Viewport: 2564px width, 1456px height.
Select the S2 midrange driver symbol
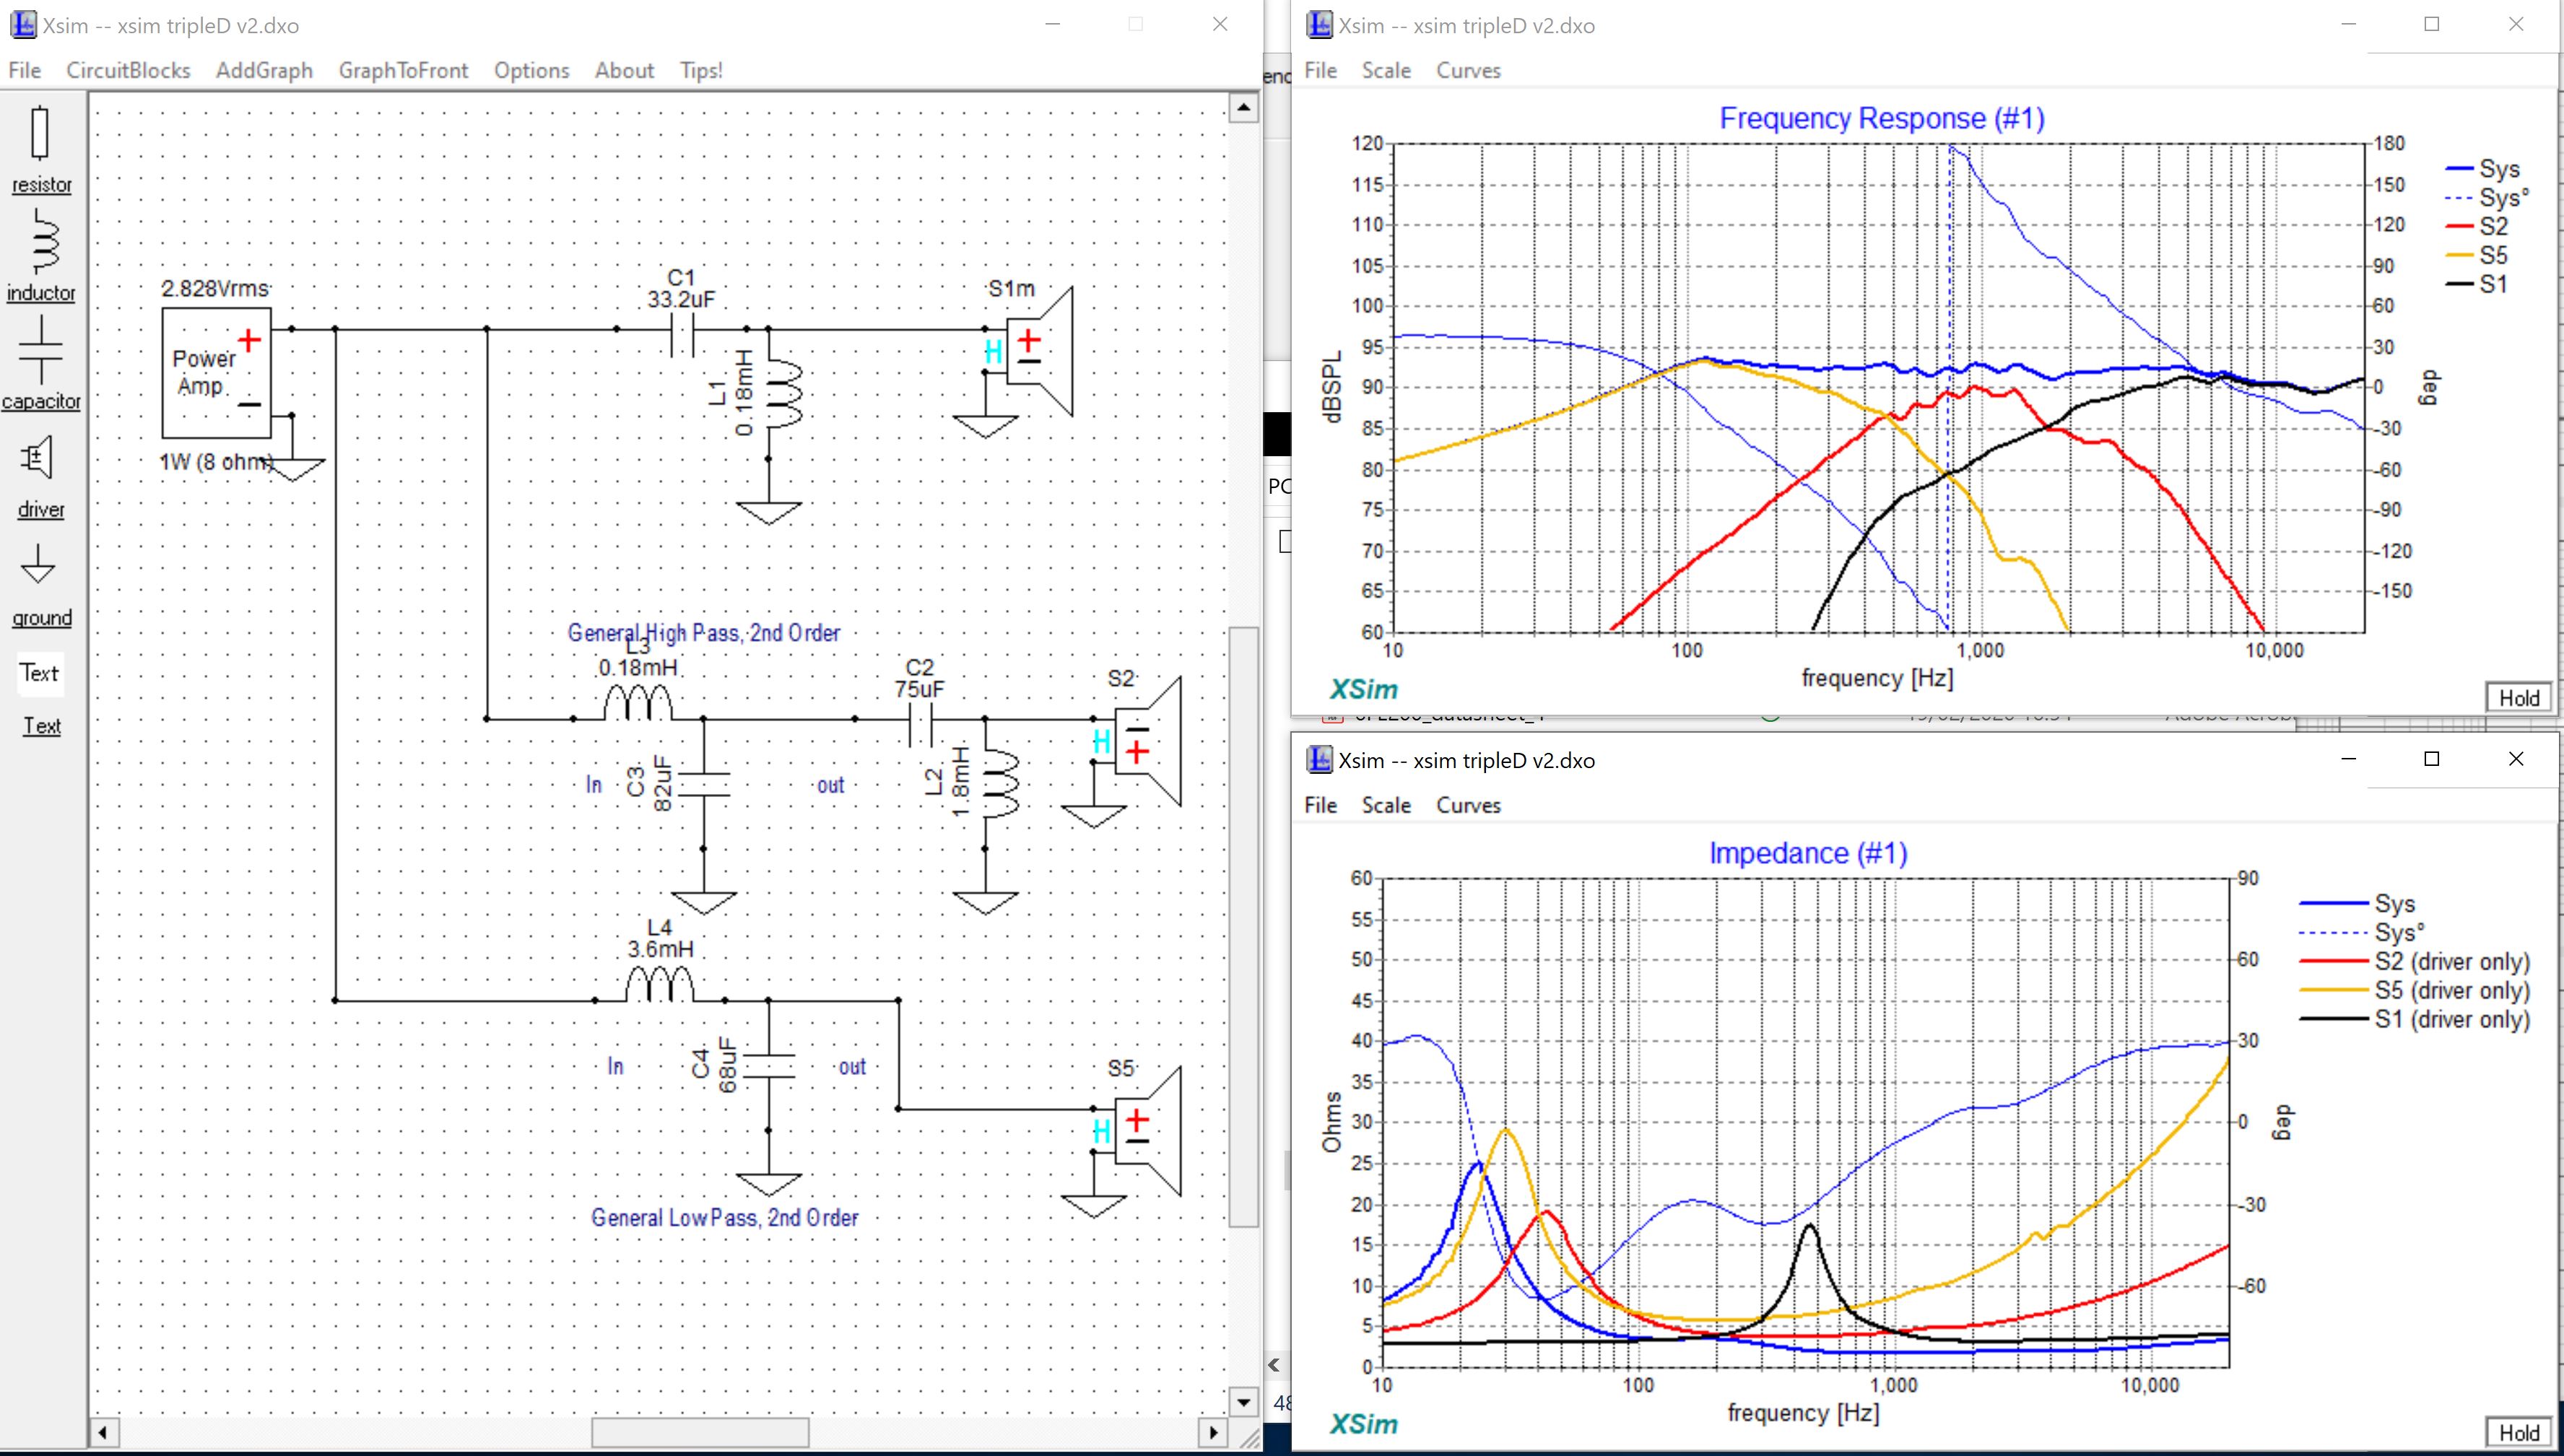click(x=1147, y=741)
